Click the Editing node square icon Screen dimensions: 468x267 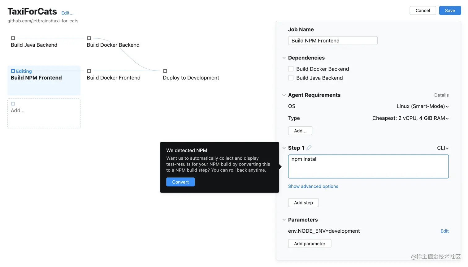point(13,71)
